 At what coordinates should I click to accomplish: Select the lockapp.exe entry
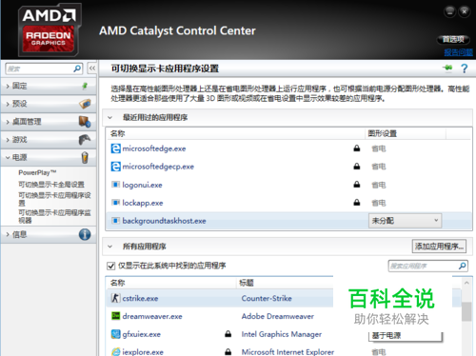(x=143, y=203)
